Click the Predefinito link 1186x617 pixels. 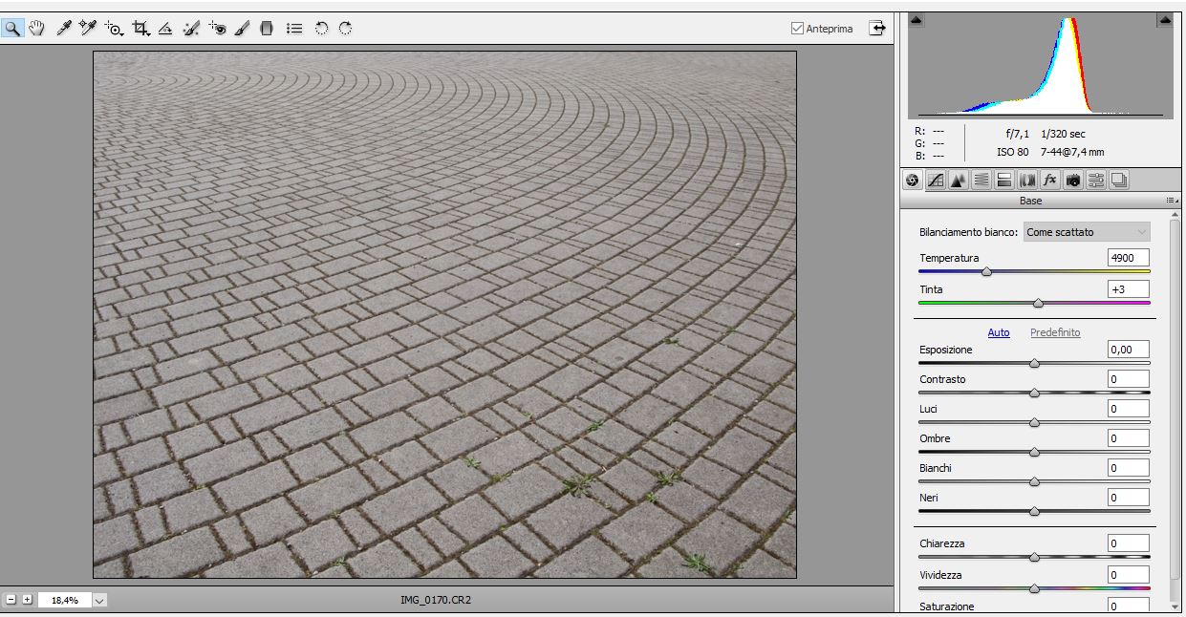pos(1055,332)
